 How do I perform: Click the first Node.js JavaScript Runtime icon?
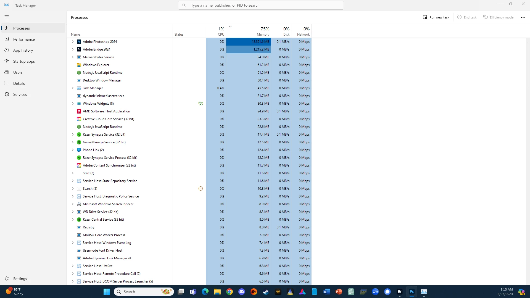click(x=79, y=73)
